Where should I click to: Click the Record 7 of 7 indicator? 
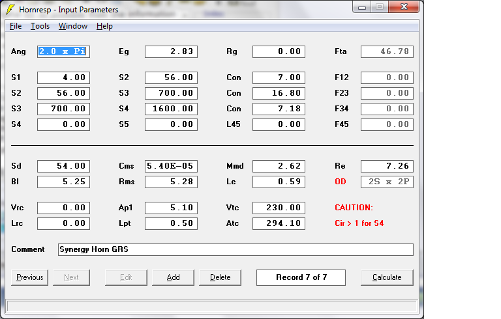301,277
